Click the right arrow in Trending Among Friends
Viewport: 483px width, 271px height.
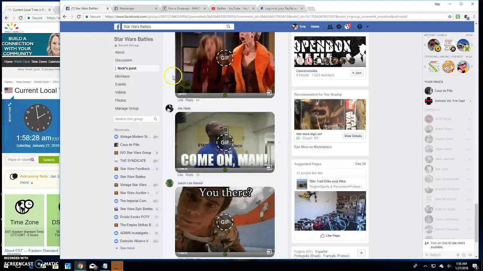472,67
